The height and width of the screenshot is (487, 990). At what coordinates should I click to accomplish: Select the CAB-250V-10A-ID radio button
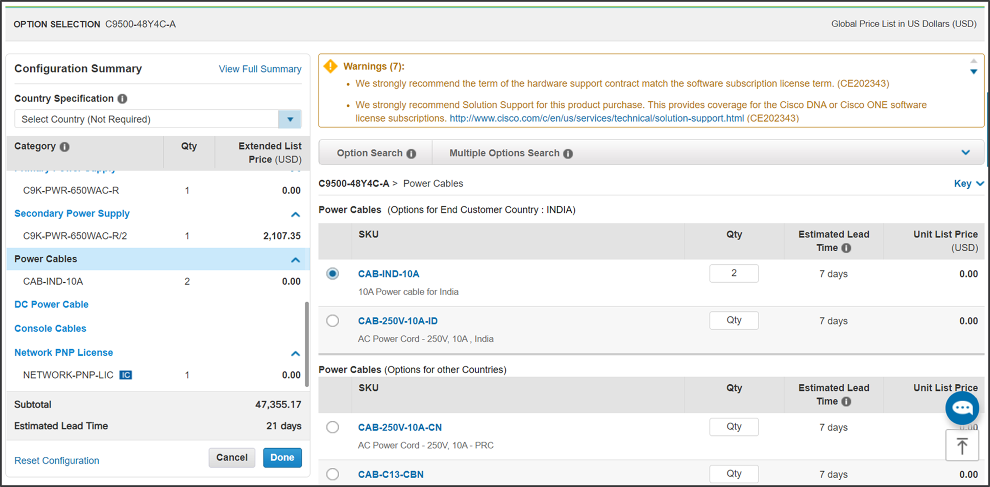pyautogui.click(x=333, y=321)
